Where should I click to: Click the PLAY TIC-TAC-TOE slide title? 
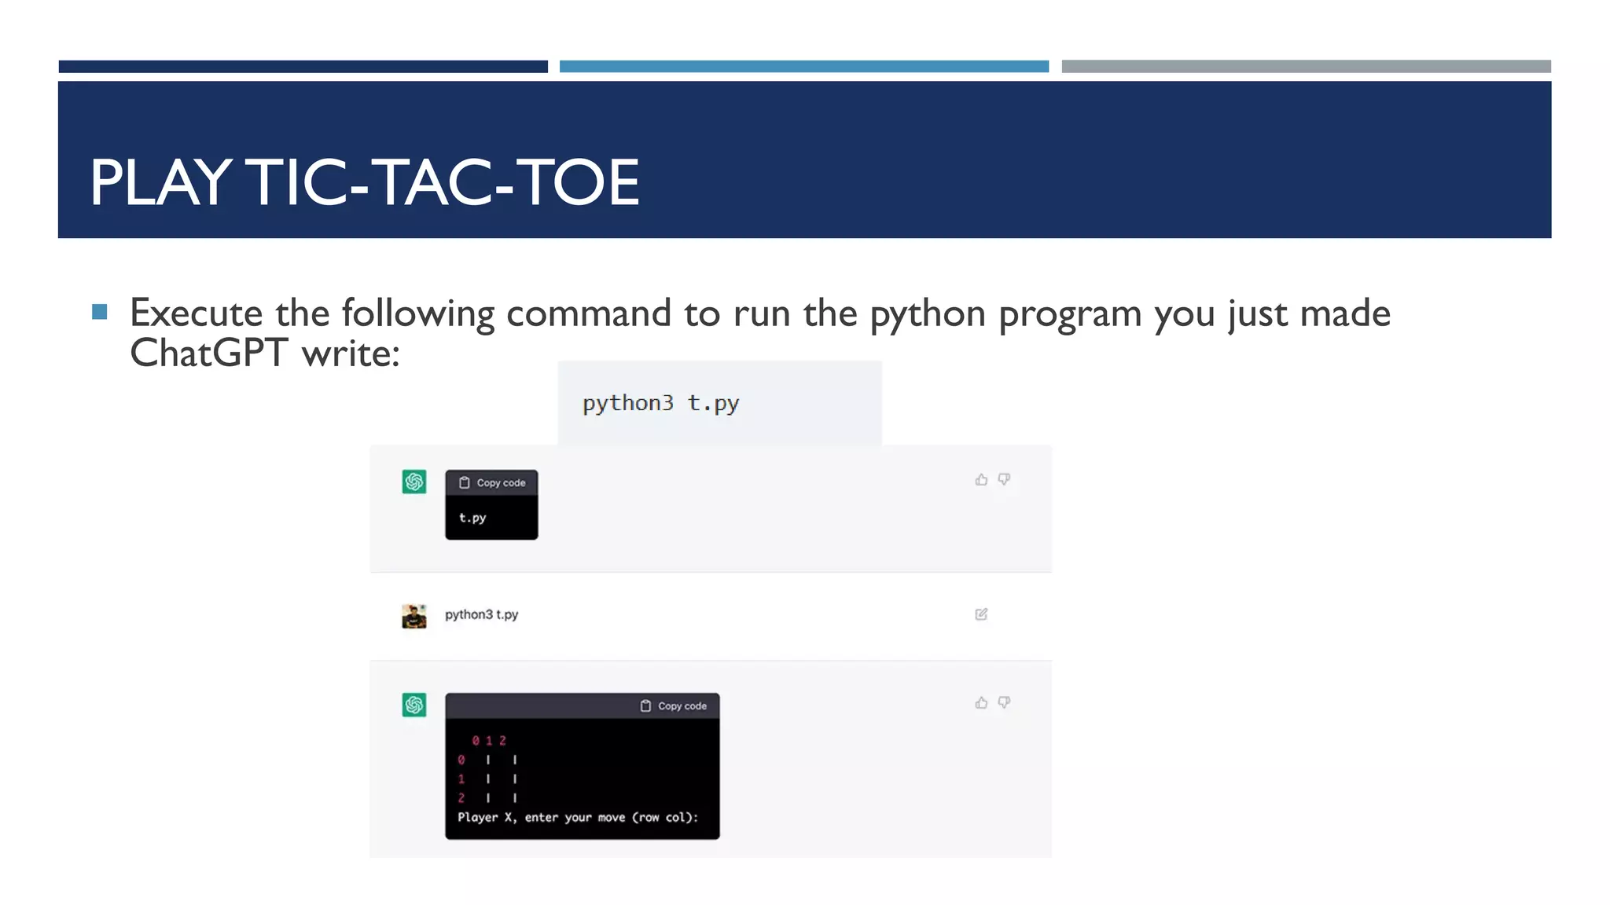point(364,182)
